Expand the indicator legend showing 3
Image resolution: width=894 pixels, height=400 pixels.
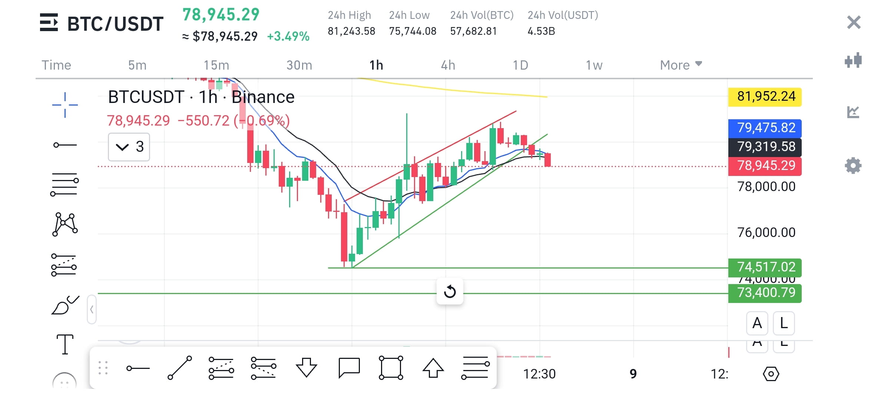pyautogui.click(x=129, y=147)
